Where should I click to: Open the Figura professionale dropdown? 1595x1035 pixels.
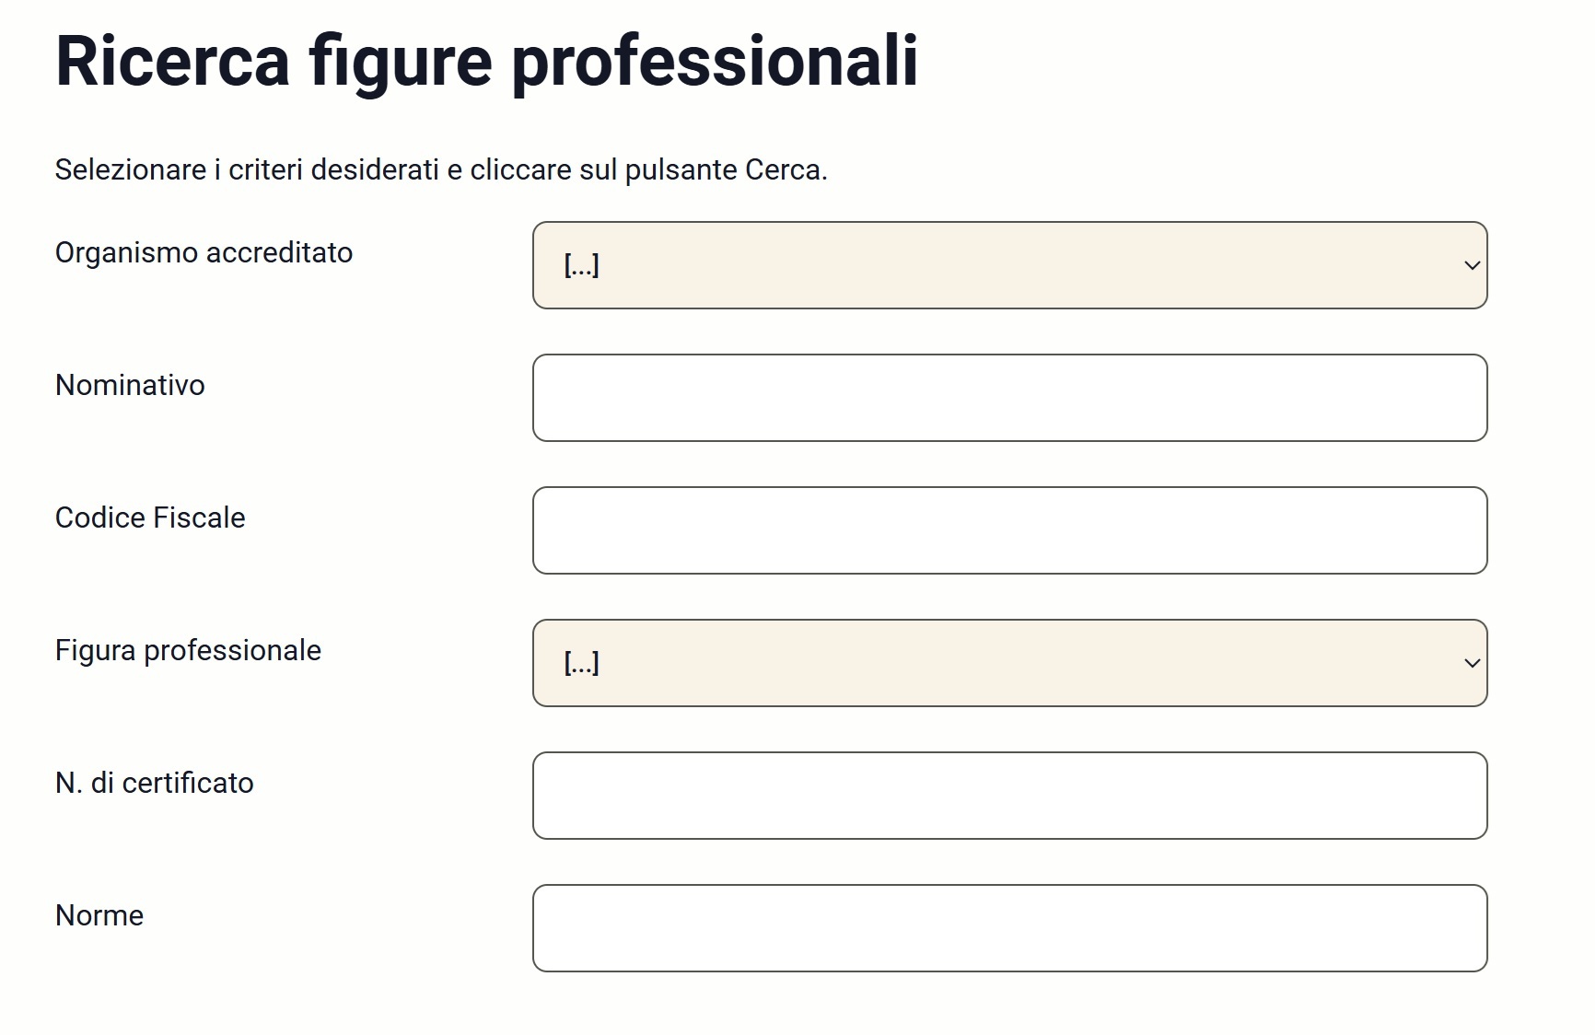(1008, 663)
